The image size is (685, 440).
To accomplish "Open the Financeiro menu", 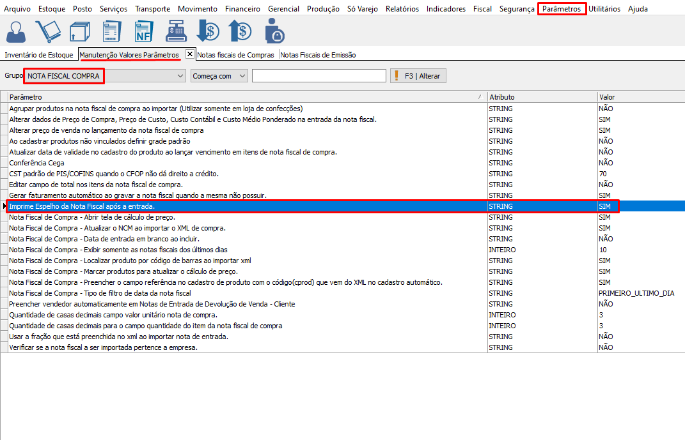I will point(243,9).
